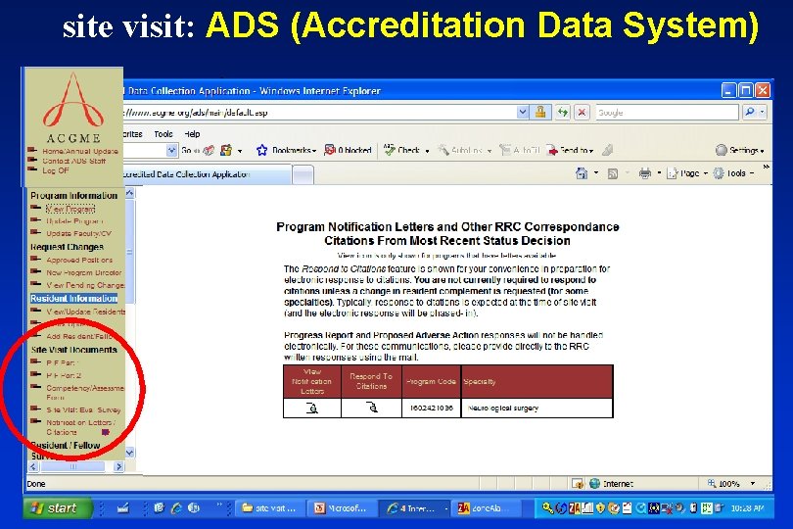793x529 pixels.
Task: Select the Accredited Data Collection Application tab
Action: click(x=207, y=174)
